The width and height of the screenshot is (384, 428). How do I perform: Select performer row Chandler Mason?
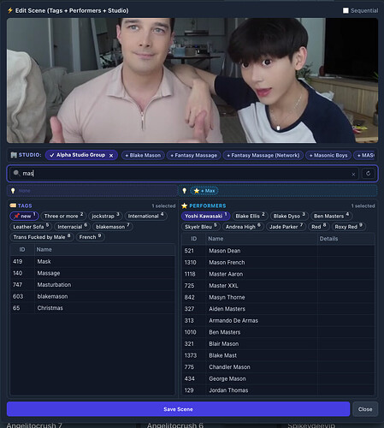coord(278,367)
